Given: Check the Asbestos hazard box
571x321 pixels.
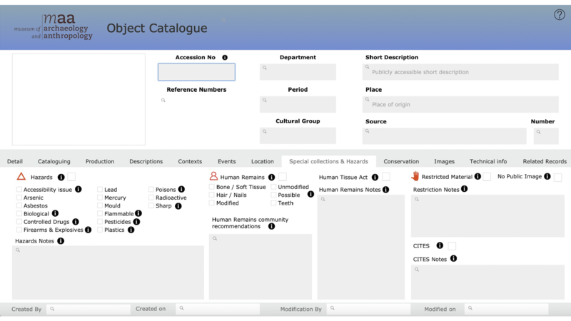Looking at the screenshot, I should (x=19, y=205).
